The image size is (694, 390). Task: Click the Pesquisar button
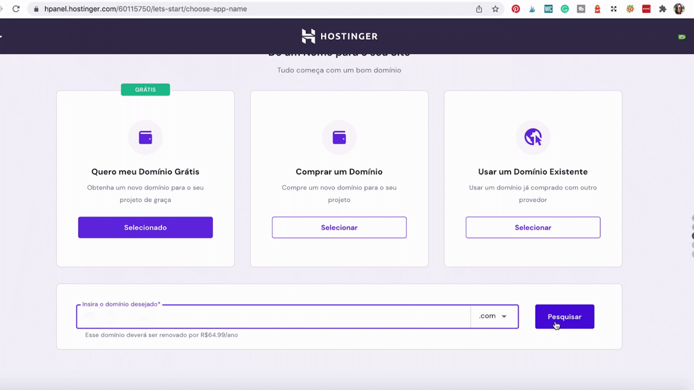(x=565, y=317)
